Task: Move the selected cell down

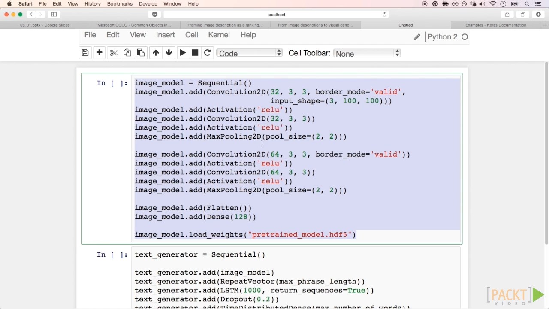Action: 169,53
